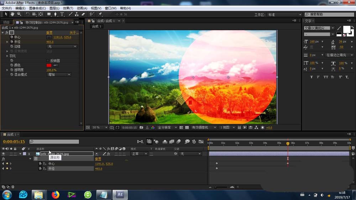Apply Faux Italic text style
Screen dimensions: 356x200
coord(318,77)
